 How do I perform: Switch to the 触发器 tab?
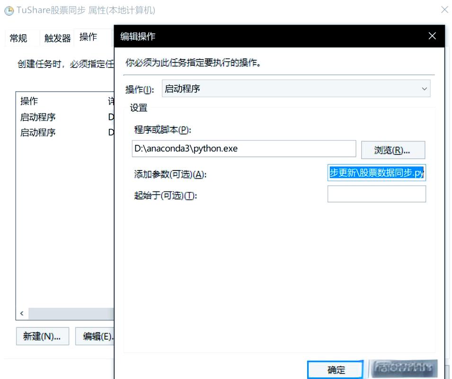click(x=57, y=38)
